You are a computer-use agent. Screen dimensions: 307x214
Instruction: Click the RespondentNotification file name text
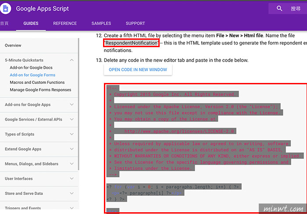click(x=132, y=43)
